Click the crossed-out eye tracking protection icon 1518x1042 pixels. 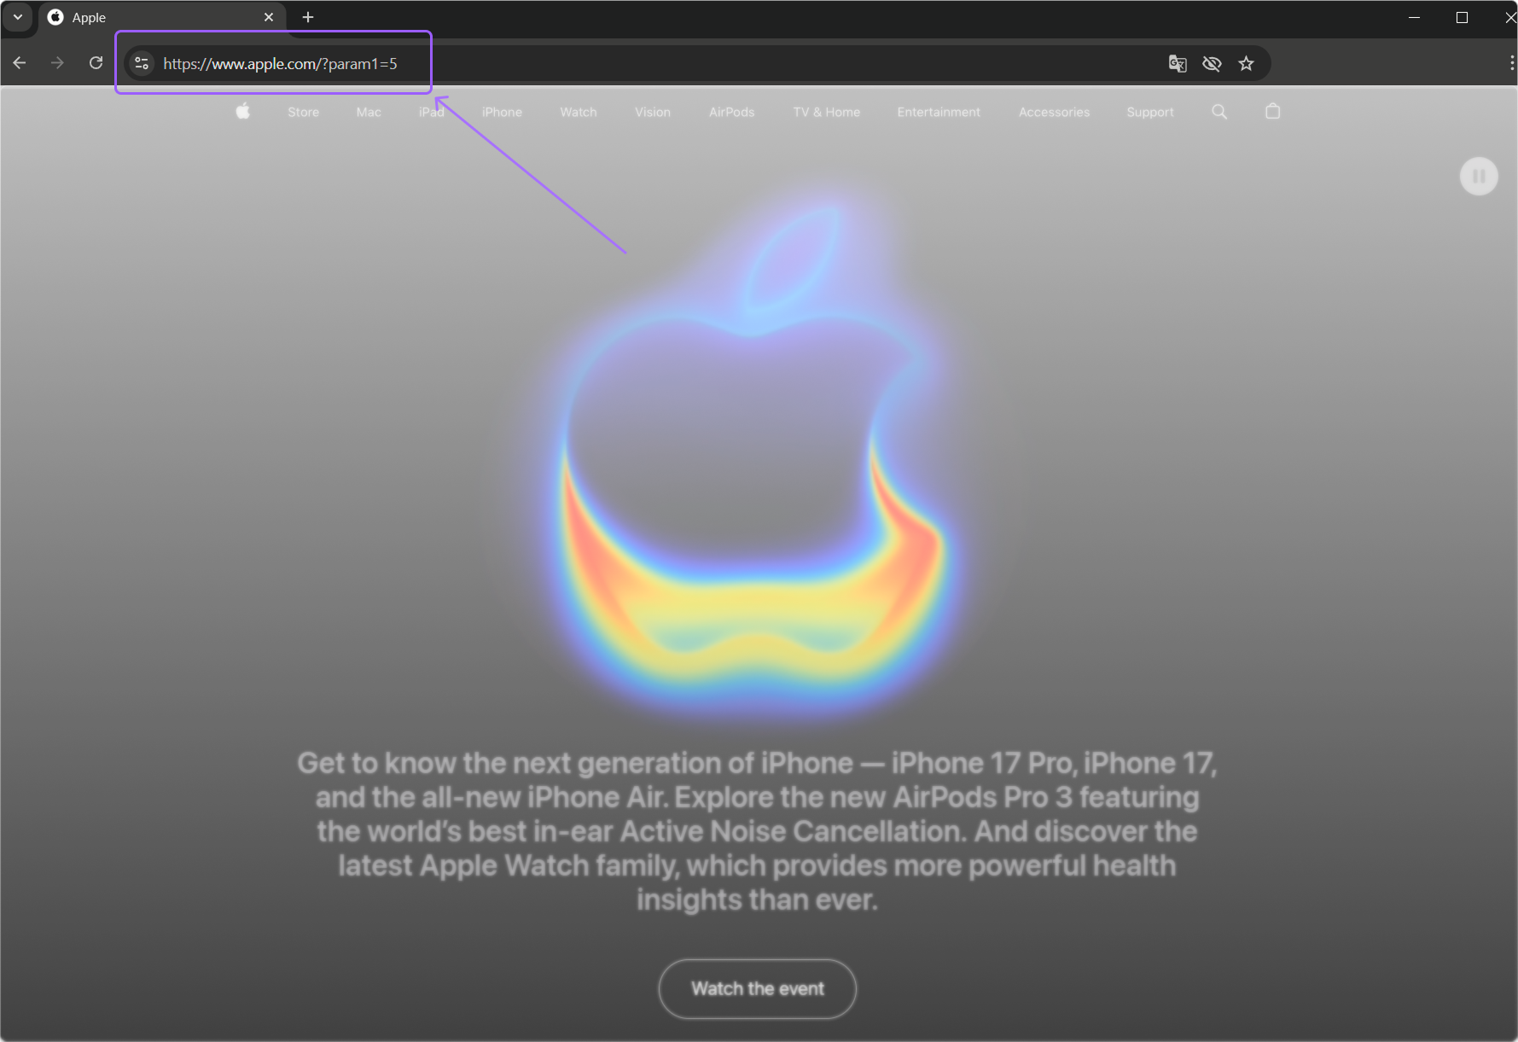tap(1212, 63)
